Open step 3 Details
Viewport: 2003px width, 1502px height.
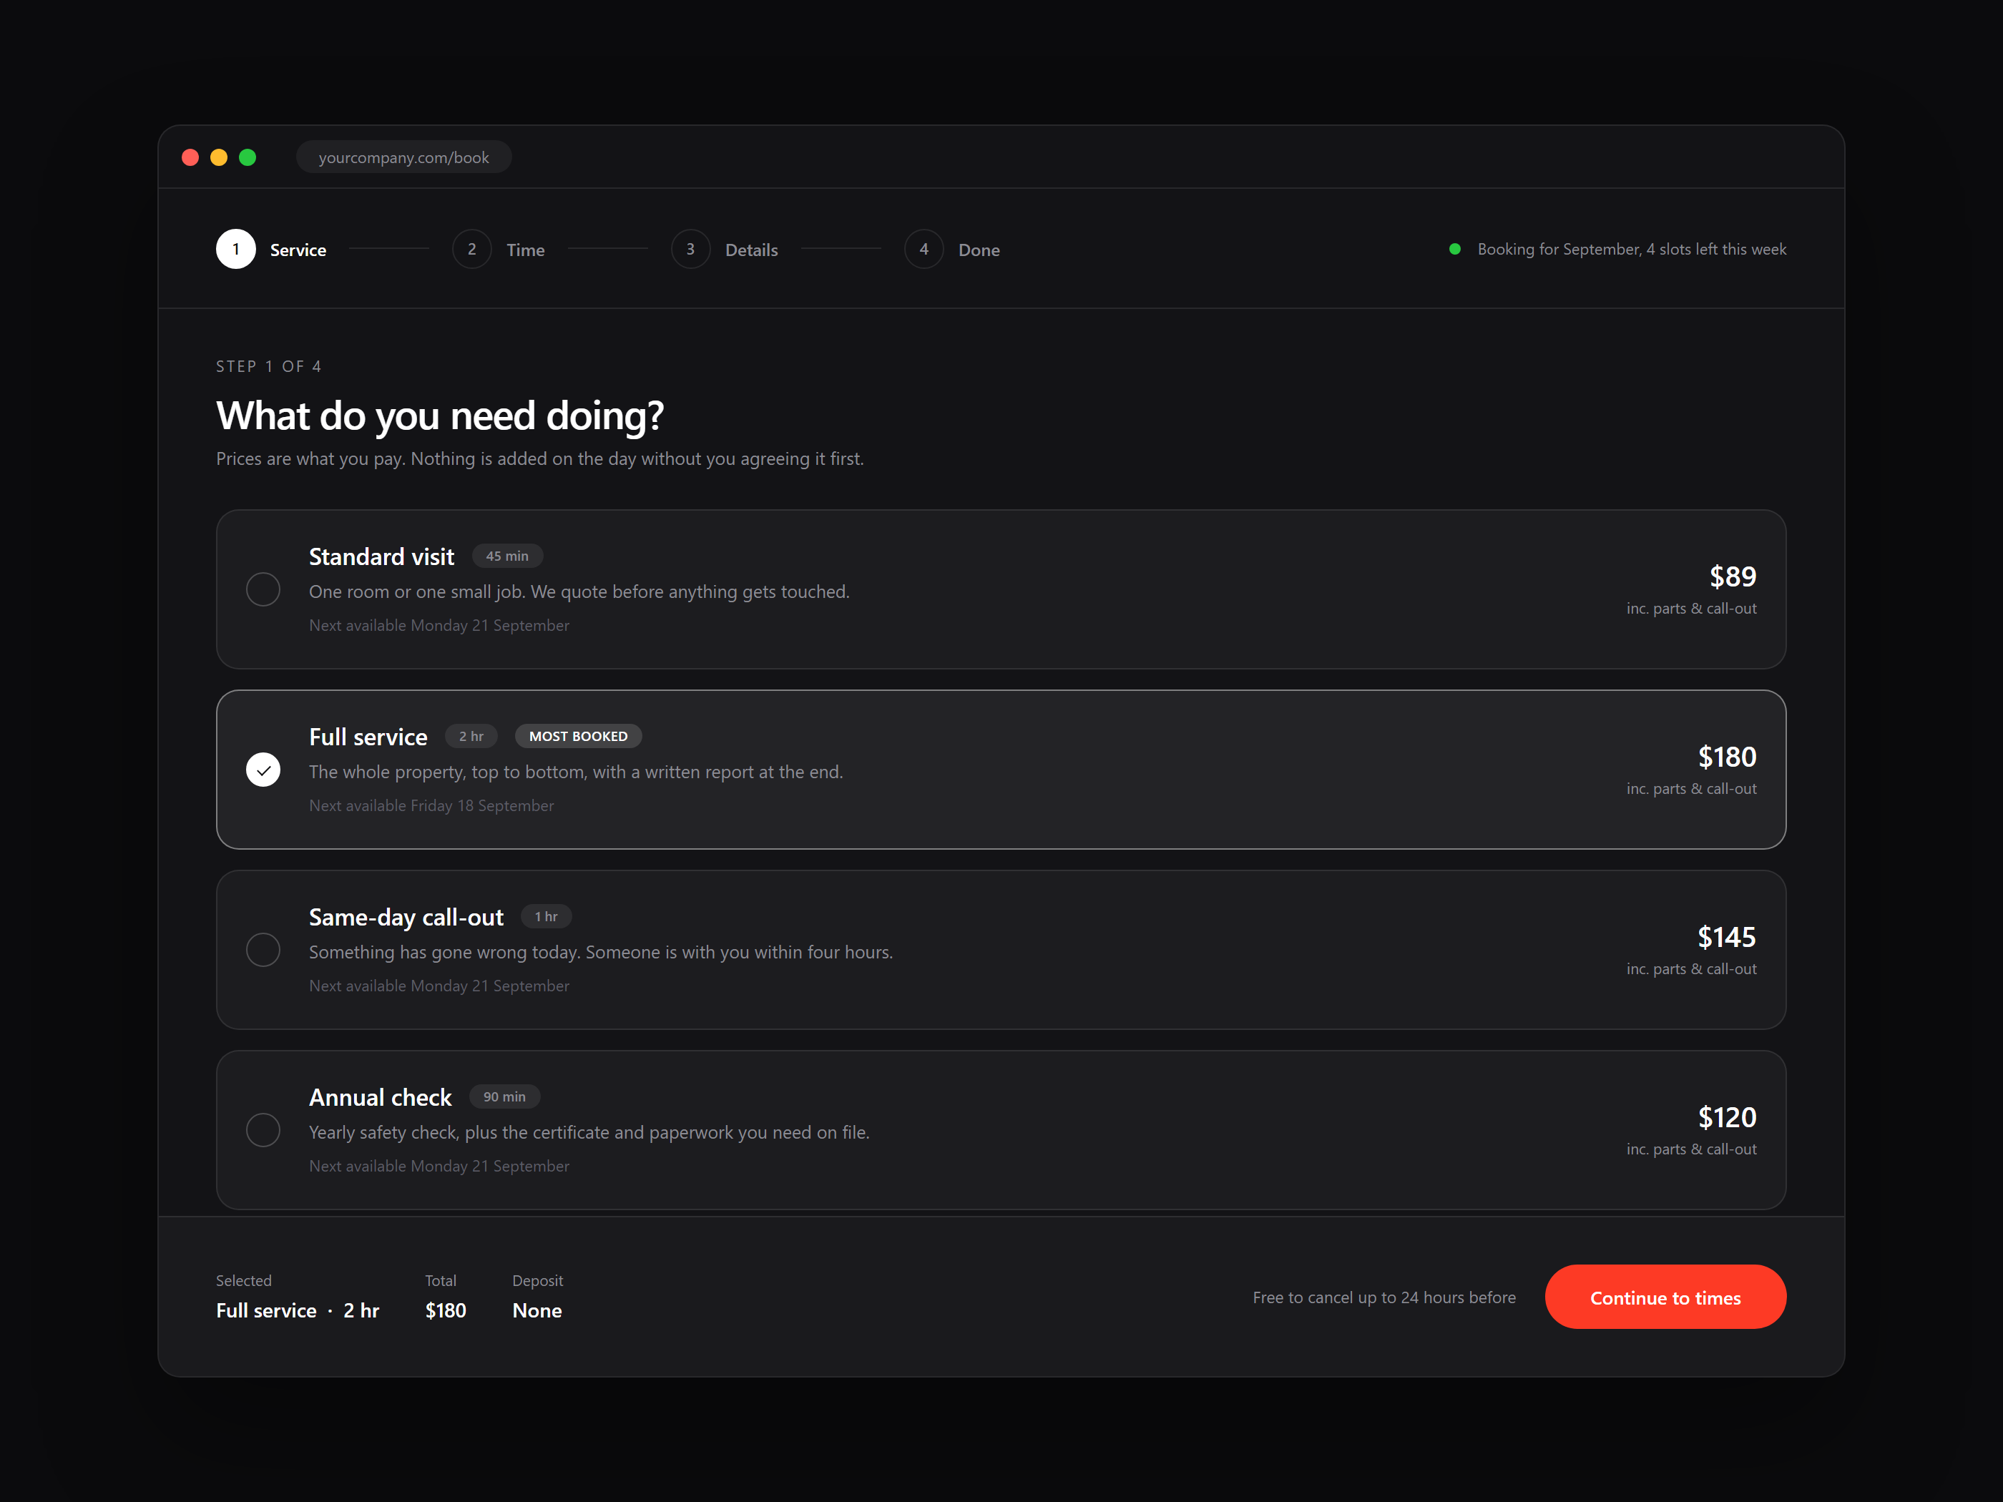[725, 249]
